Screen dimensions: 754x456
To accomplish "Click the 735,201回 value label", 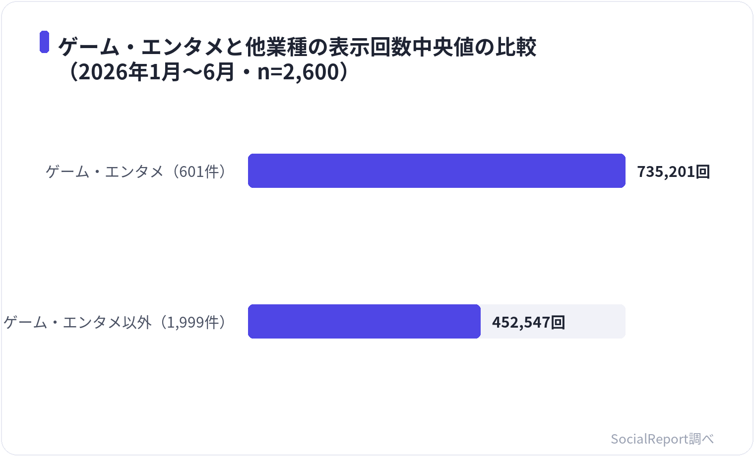I will tap(674, 171).
